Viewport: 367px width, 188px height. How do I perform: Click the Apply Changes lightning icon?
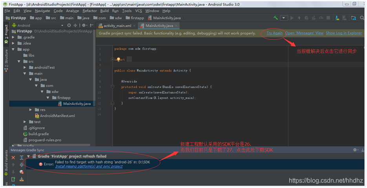pyautogui.click(x=299, y=18)
